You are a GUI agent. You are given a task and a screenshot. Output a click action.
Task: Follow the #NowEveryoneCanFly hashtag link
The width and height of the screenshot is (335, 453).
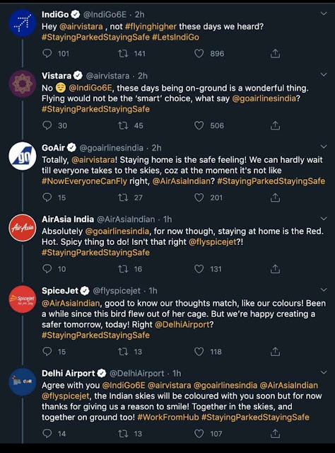(84, 181)
